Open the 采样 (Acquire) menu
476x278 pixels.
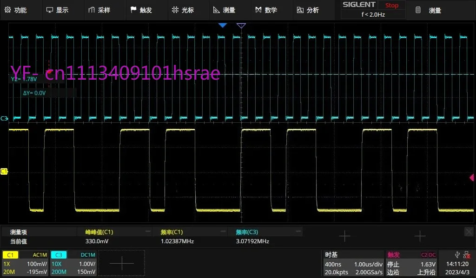click(x=99, y=10)
